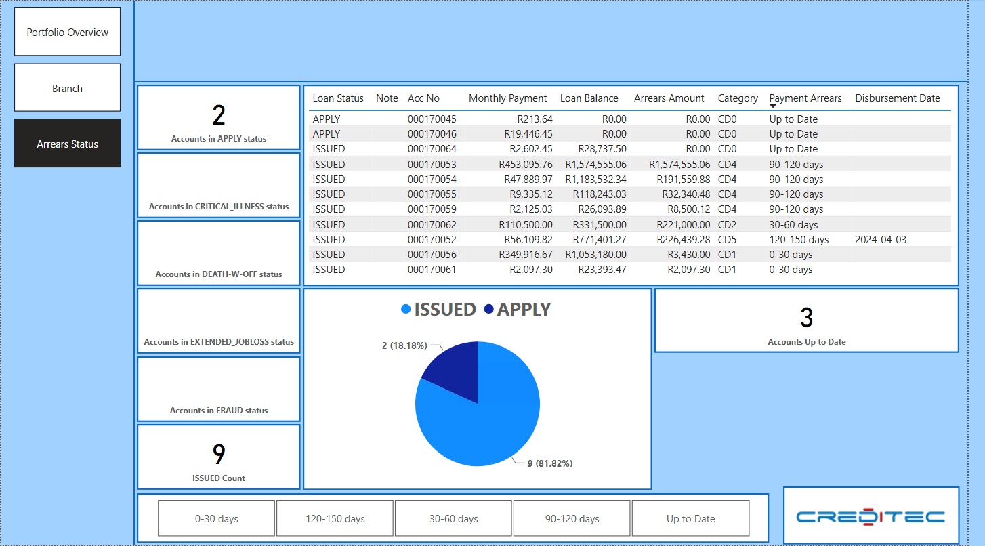Select account number 000170056

click(432, 255)
